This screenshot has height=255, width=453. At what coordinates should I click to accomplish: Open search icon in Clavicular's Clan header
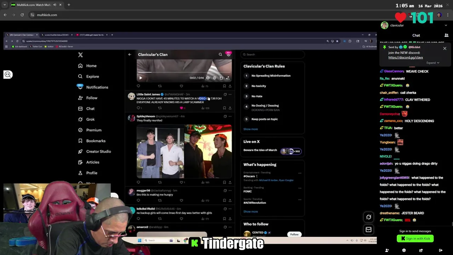pyautogui.click(x=220, y=55)
